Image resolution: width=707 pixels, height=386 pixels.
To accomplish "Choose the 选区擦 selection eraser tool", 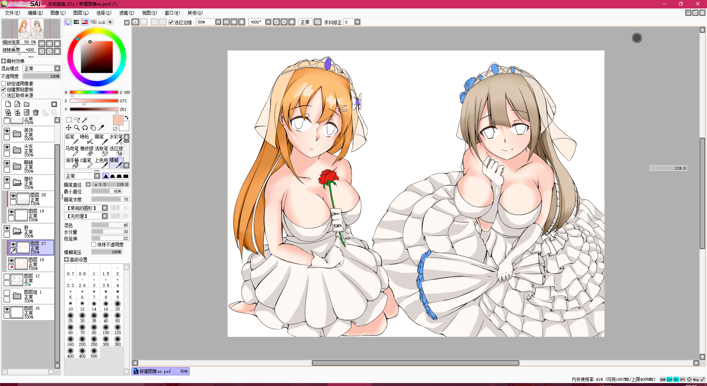I will 116,151.
